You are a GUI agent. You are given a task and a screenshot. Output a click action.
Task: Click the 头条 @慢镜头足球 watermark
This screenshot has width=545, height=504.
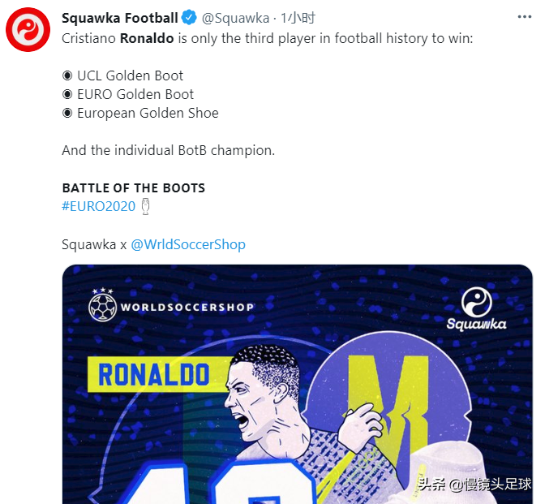click(x=474, y=485)
